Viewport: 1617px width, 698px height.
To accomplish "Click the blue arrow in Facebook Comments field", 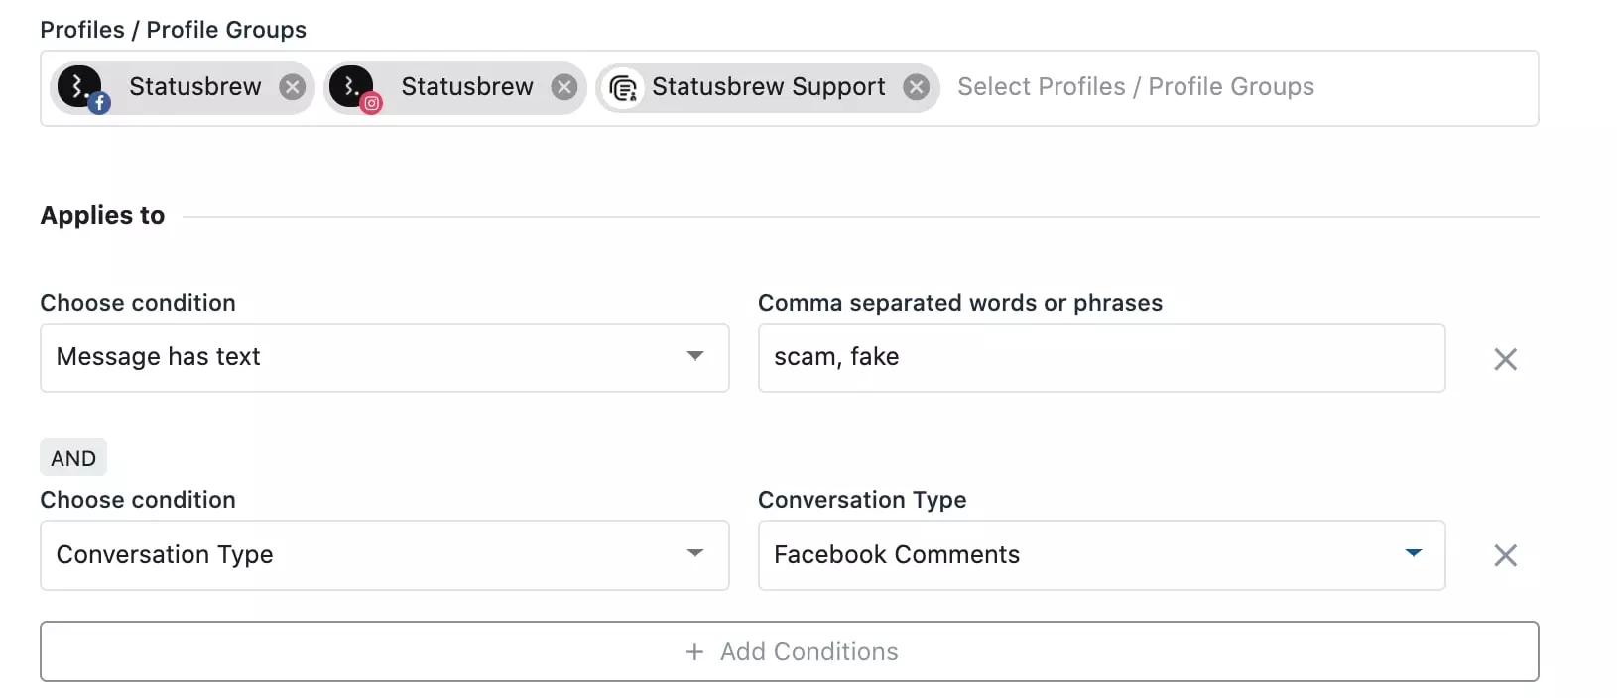I will tap(1414, 553).
